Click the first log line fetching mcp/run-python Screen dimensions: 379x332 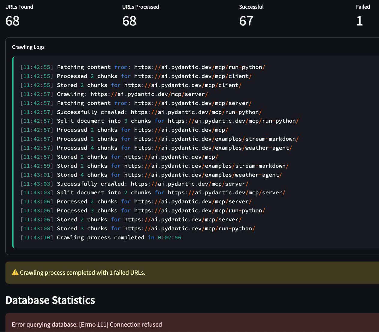click(x=143, y=67)
